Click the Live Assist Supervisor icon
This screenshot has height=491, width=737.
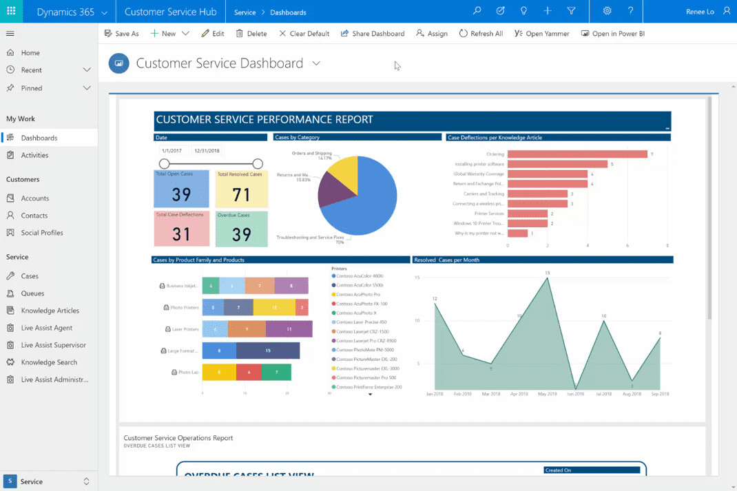coord(10,345)
